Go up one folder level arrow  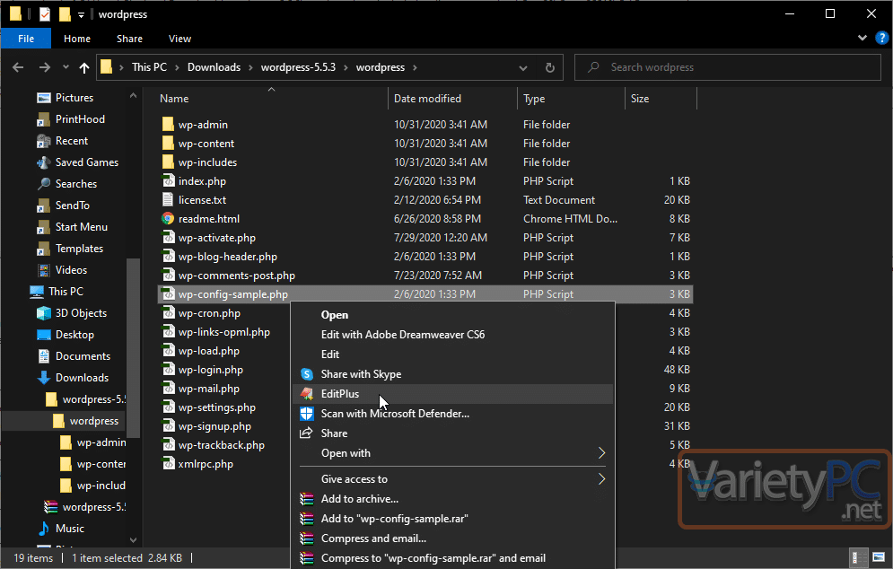(x=84, y=68)
